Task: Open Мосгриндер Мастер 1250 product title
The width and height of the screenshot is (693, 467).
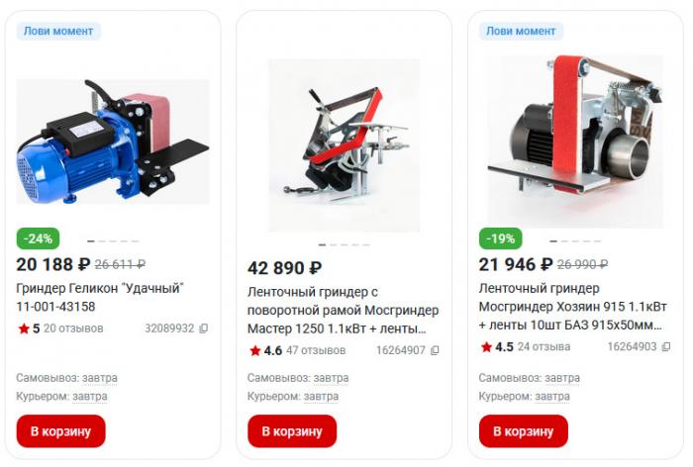Action: coord(343,310)
